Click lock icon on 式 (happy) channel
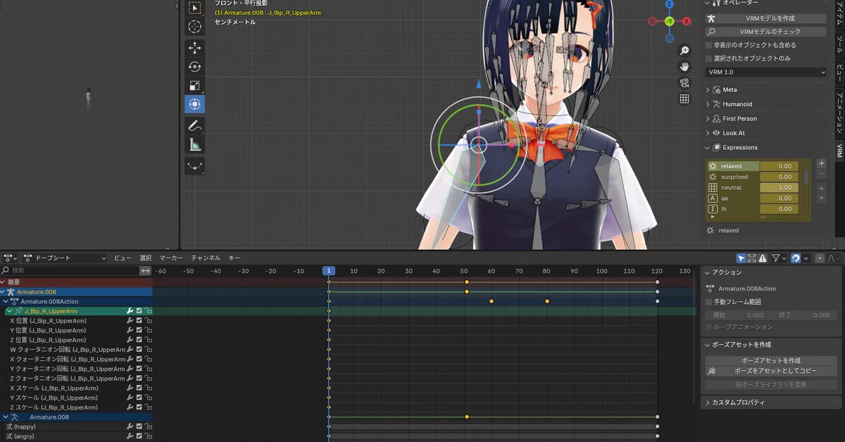 [x=149, y=427]
